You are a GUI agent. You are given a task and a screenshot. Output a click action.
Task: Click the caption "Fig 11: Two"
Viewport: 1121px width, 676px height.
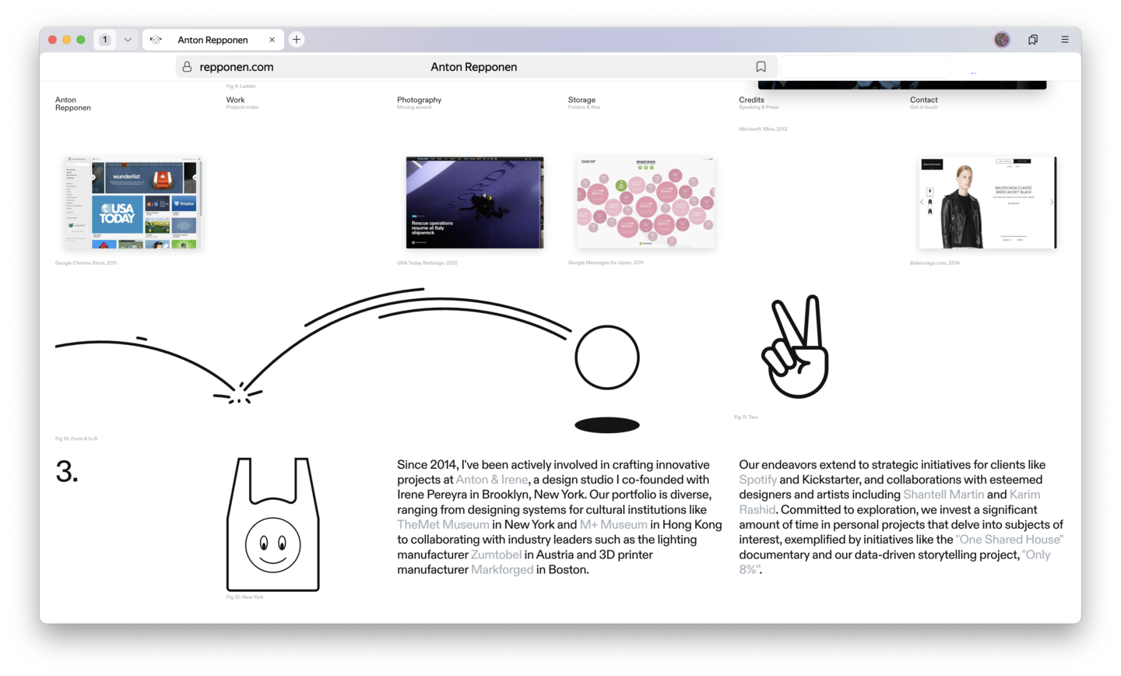pos(746,417)
